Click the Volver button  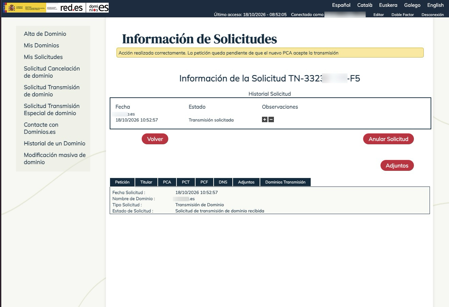coord(155,139)
